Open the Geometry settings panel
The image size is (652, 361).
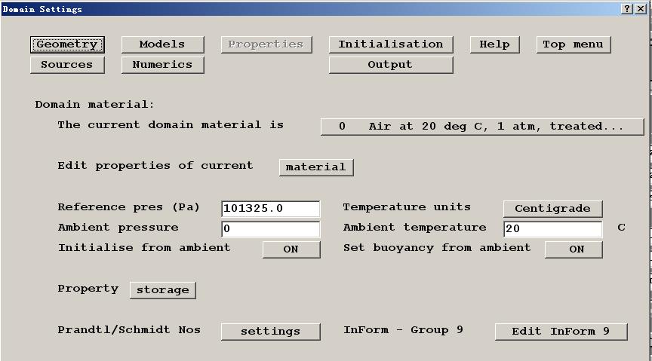pyautogui.click(x=67, y=44)
